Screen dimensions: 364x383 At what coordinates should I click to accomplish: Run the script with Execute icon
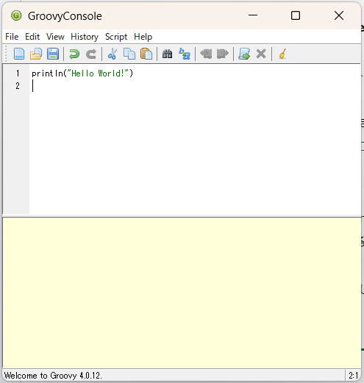(x=244, y=54)
